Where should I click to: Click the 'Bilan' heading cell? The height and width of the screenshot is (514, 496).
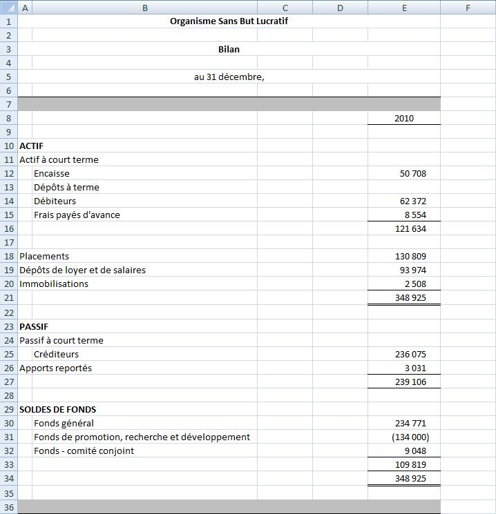tap(229, 49)
